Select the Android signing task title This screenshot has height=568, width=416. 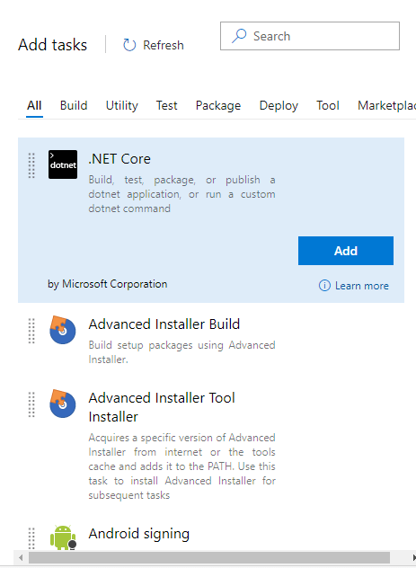pos(139,534)
